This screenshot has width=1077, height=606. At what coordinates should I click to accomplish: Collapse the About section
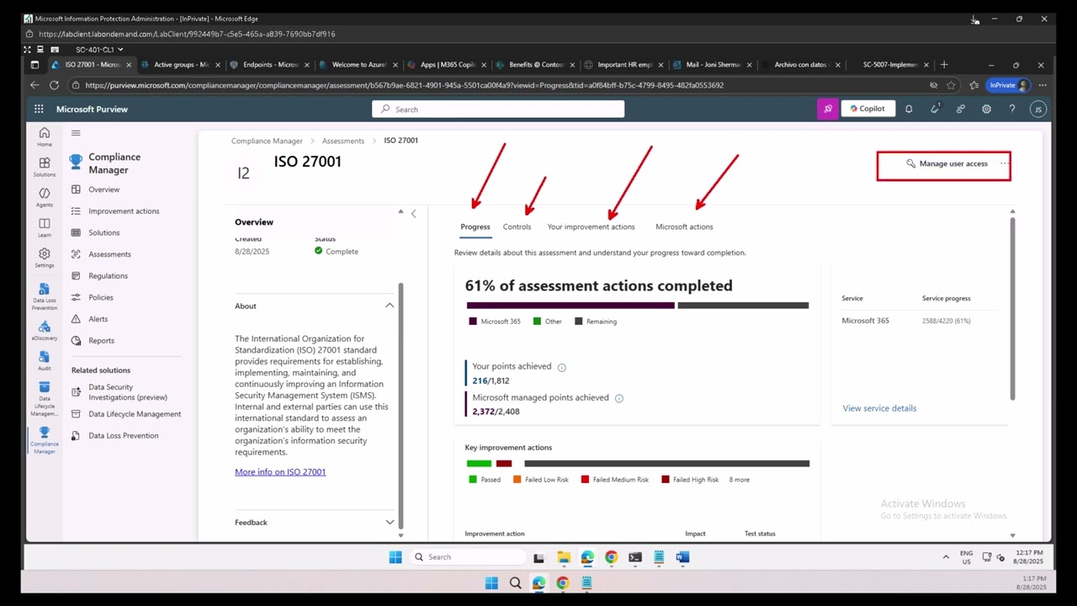[x=390, y=306]
